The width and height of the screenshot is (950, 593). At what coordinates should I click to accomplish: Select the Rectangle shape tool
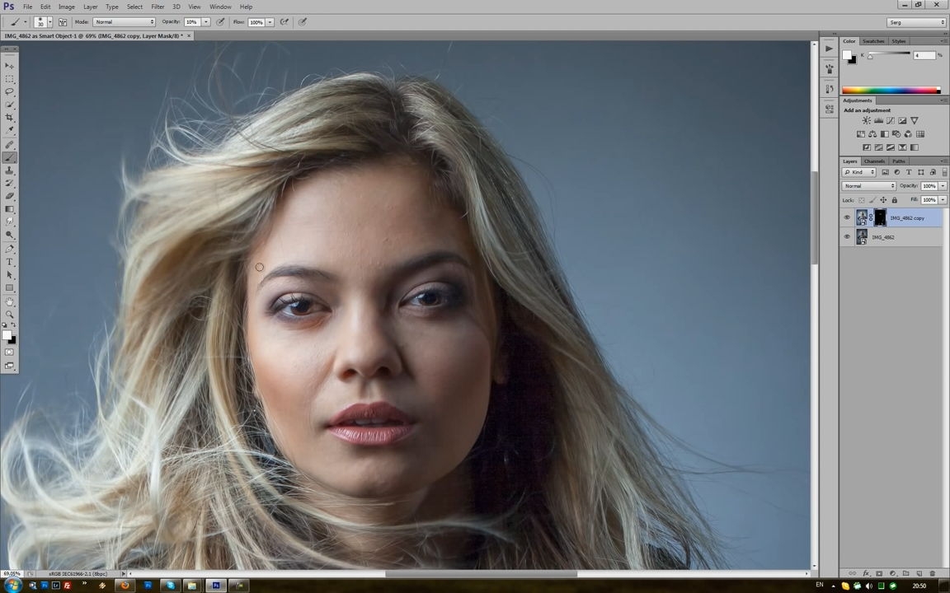(x=10, y=288)
